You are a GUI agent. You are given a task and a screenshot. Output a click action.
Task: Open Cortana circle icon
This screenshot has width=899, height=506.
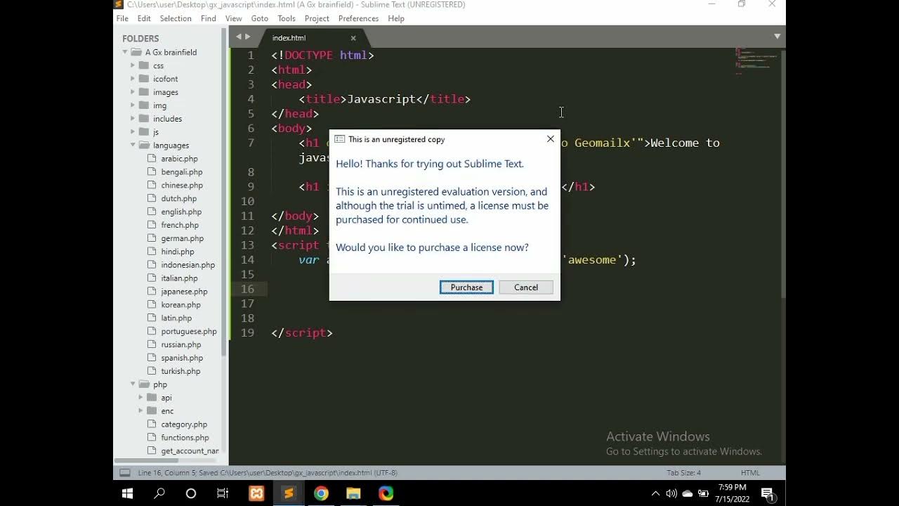coord(191,493)
